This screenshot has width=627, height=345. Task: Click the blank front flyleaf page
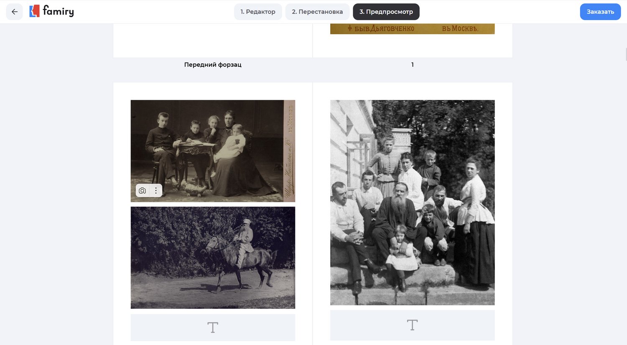point(213,40)
